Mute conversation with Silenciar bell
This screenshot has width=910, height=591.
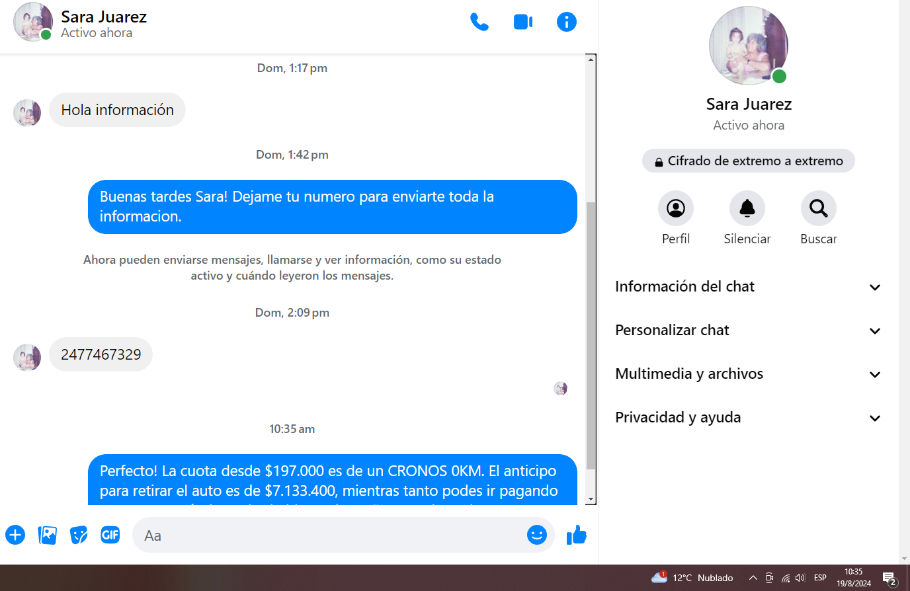tap(747, 209)
